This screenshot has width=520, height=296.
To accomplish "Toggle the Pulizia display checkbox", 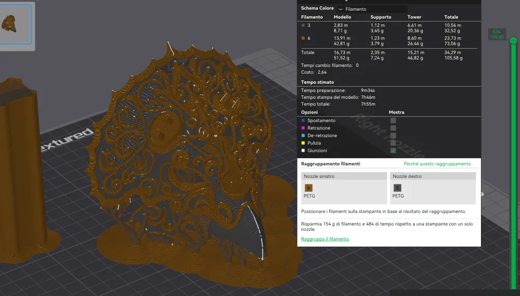I will (393, 143).
